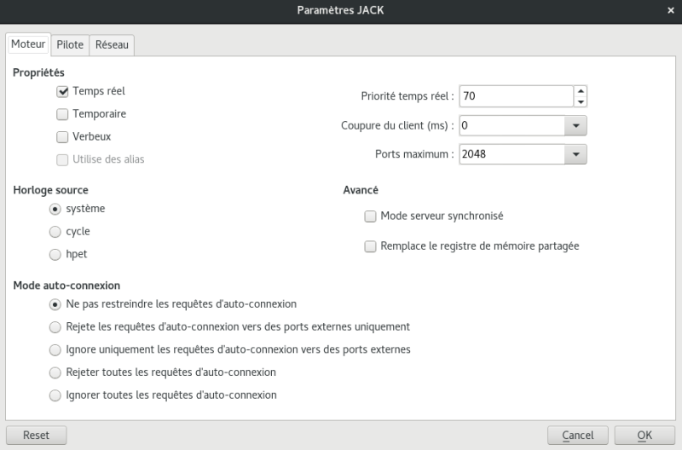Switch to the Pilote tab

(70, 44)
